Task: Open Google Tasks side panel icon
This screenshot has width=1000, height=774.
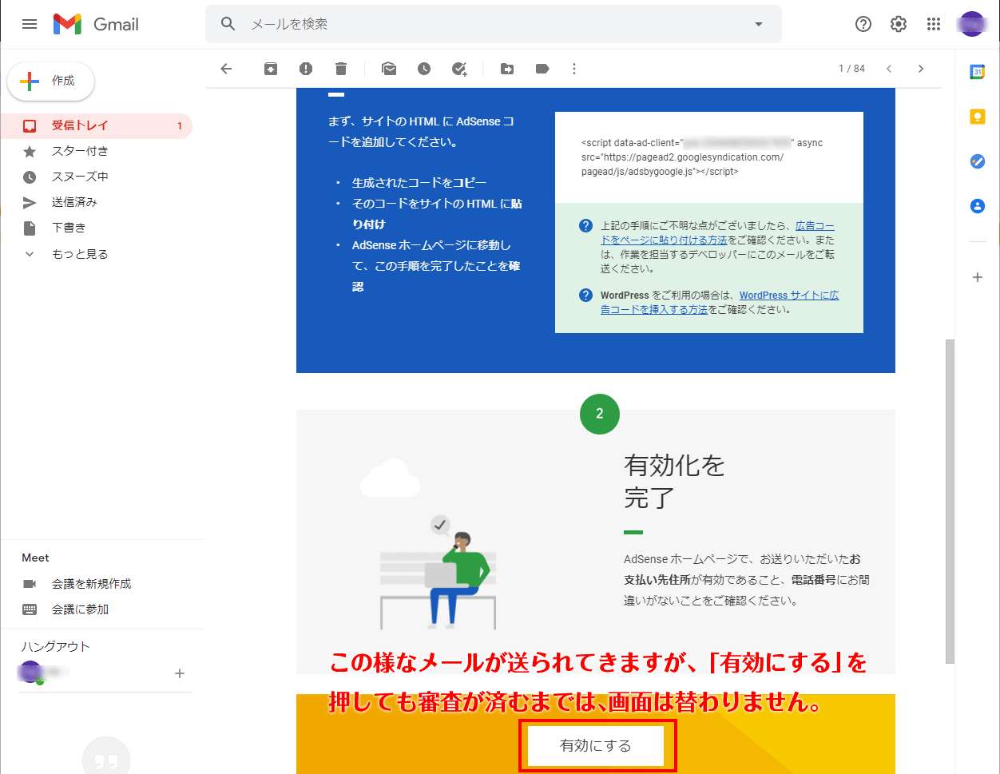Action: [977, 161]
